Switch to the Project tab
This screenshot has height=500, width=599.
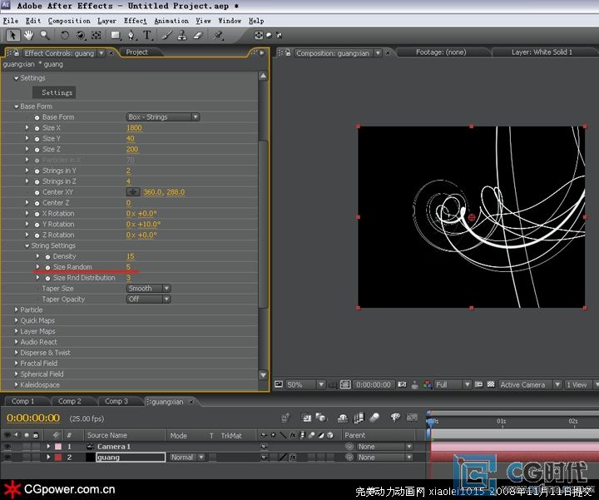pos(136,52)
